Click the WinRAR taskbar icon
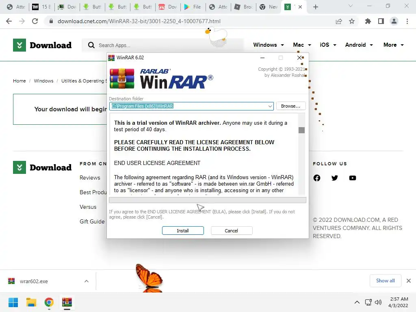 pyautogui.click(x=67, y=302)
